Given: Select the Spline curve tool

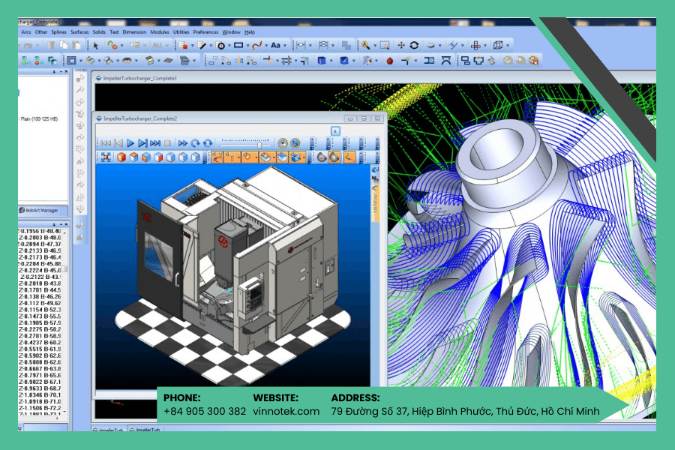Looking at the screenshot, I should 257,45.
